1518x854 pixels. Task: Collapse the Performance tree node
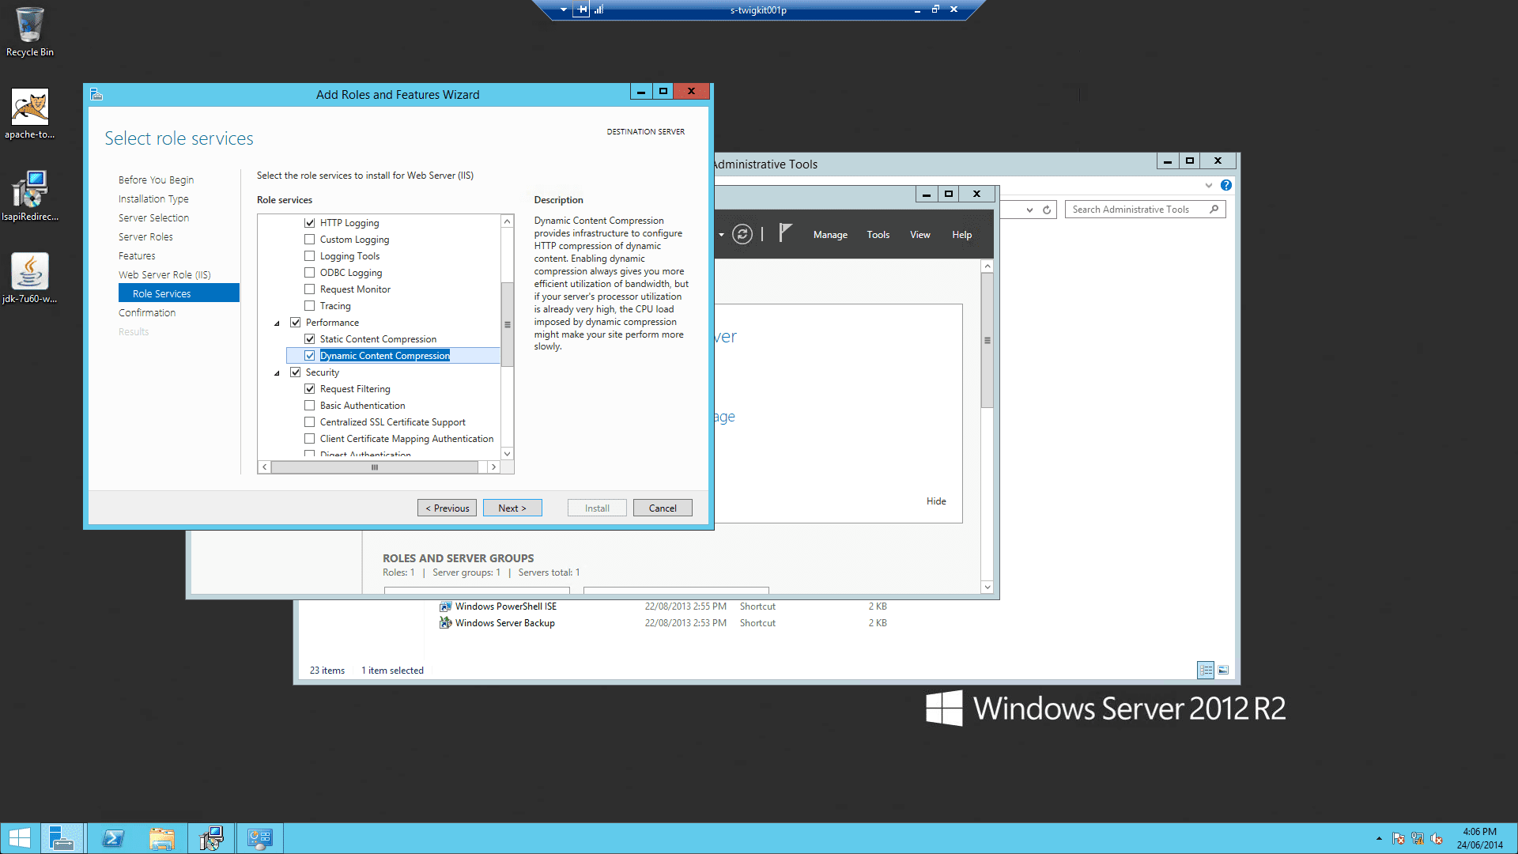pyautogui.click(x=277, y=323)
